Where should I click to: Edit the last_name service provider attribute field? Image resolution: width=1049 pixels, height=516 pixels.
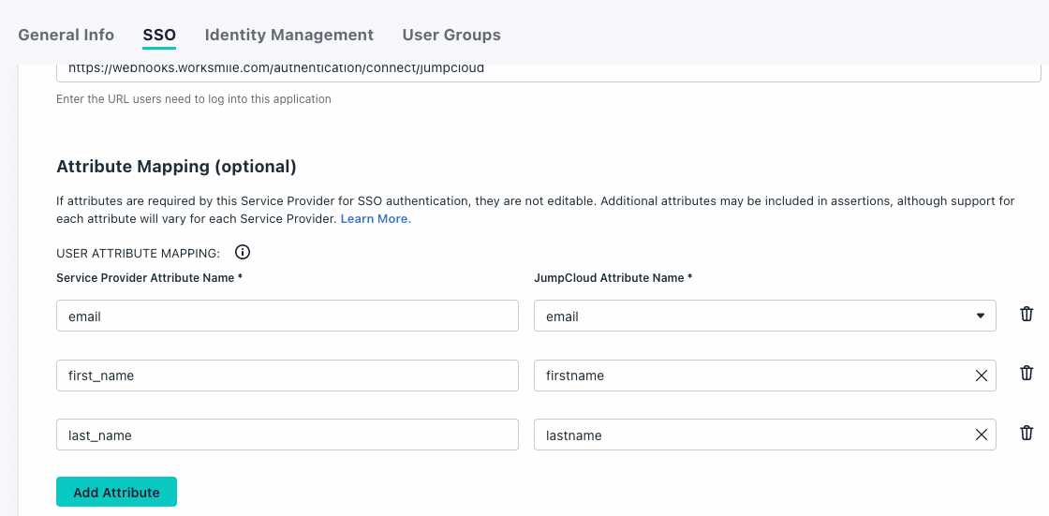287,435
